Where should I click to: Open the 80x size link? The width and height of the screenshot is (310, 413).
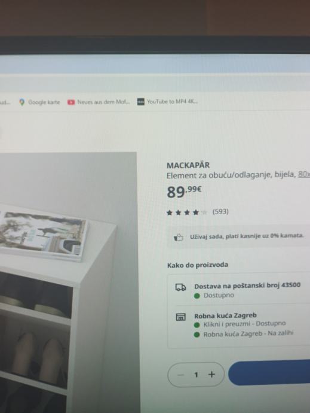click(x=304, y=174)
